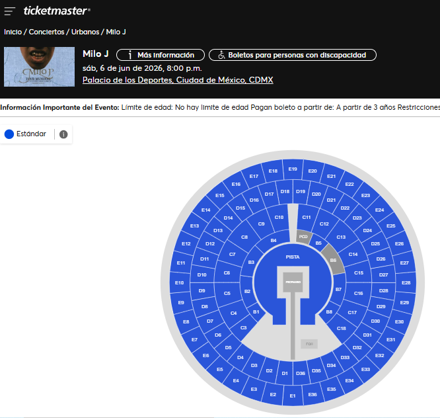Screen dimensions: 440x418
Task: Click the Milo J breadcrumb
Action: coord(116,32)
